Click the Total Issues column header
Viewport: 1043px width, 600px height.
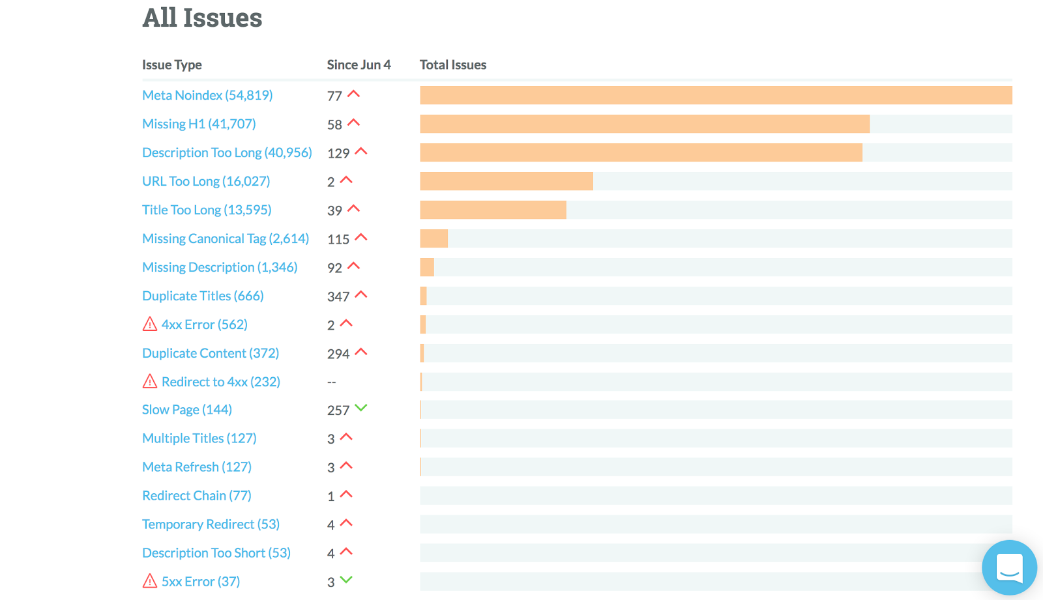453,64
